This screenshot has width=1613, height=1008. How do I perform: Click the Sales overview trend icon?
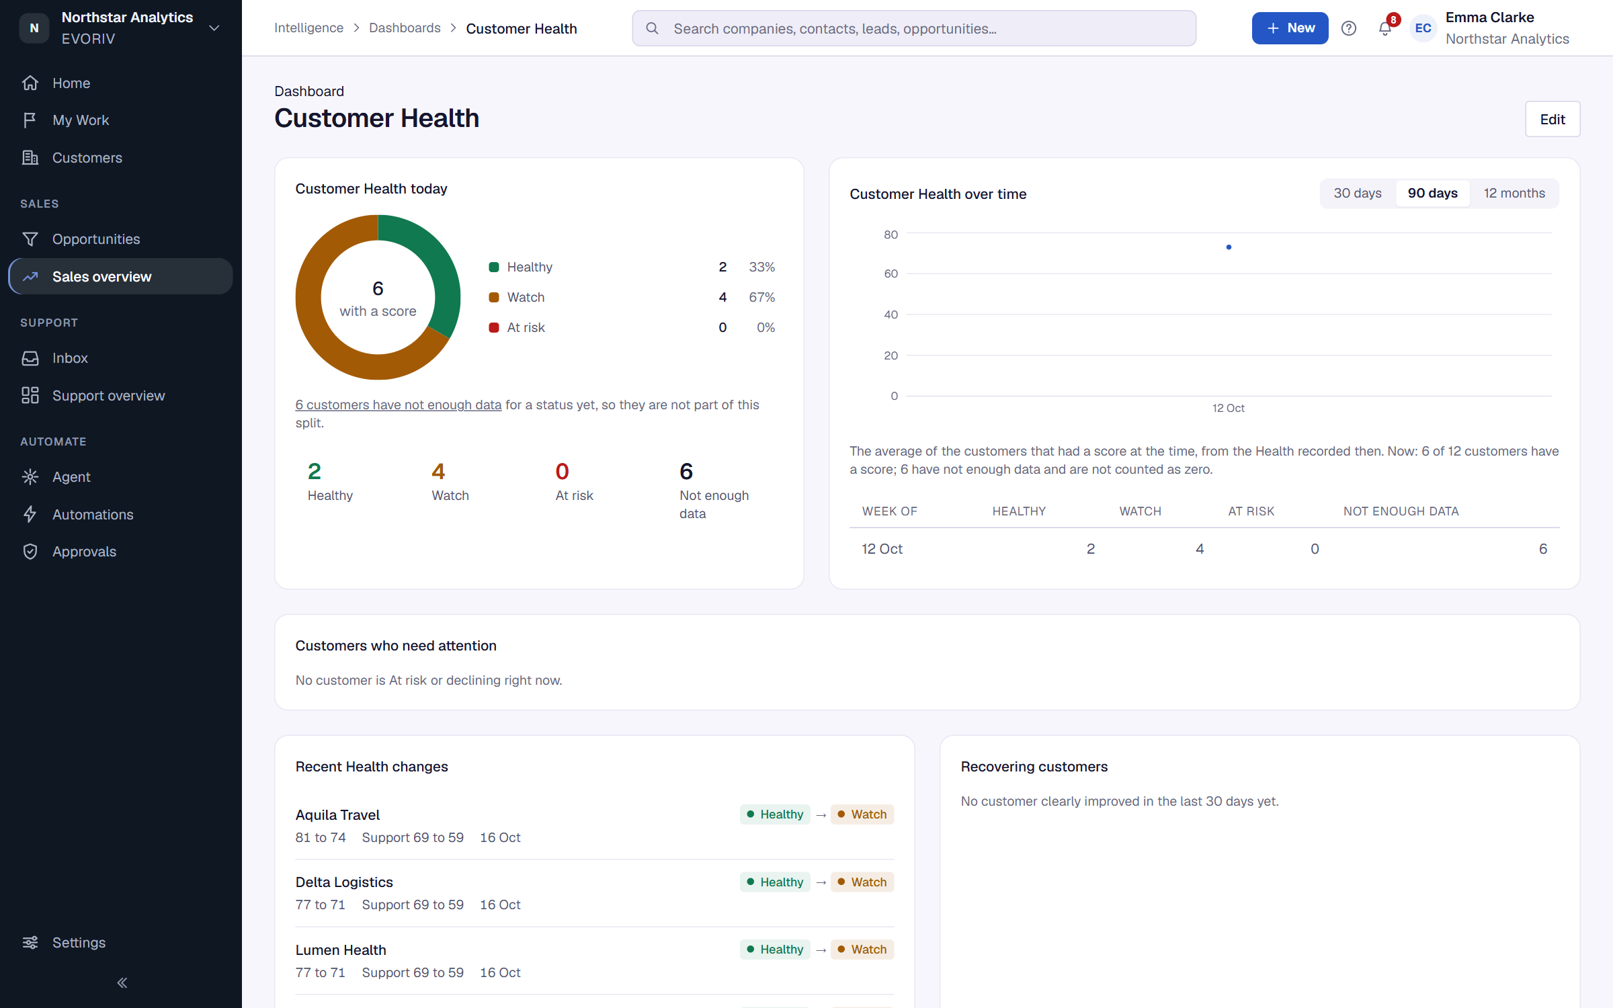(30, 276)
